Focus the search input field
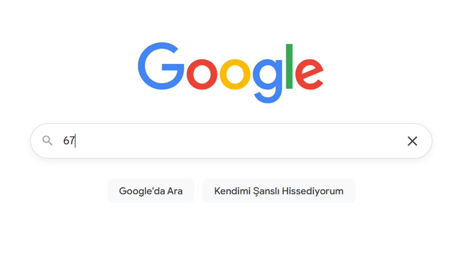 click(x=231, y=141)
